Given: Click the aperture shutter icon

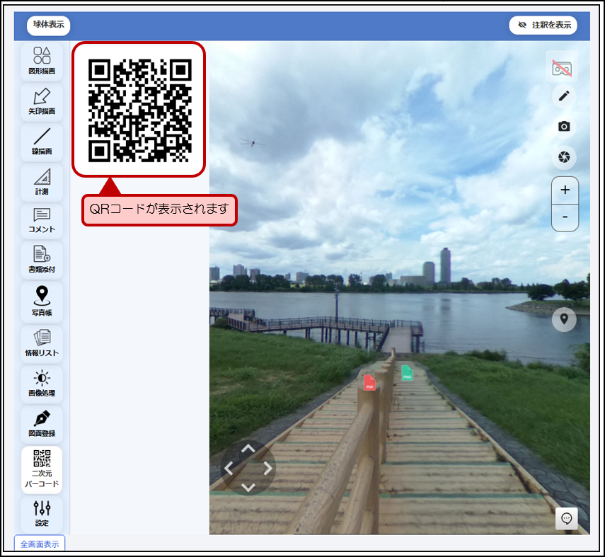Looking at the screenshot, I should click(x=564, y=157).
